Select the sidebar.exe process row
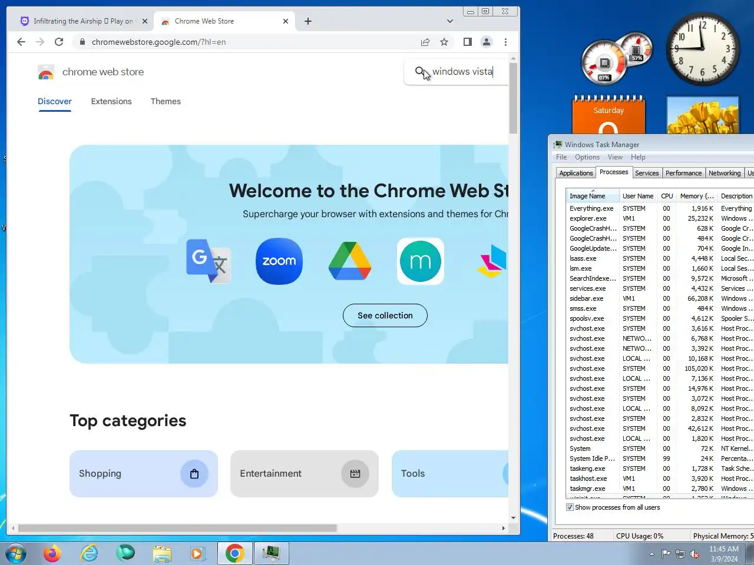This screenshot has width=754, height=565. (x=660, y=298)
